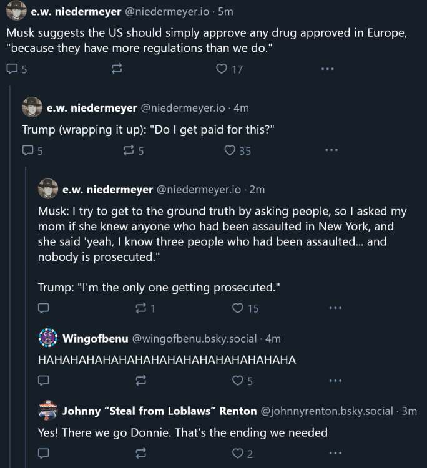Open Johnny "Steal from Loblaws" Renton's profile name
Image resolution: width=427 pixels, height=468 pixels.
(159, 411)
